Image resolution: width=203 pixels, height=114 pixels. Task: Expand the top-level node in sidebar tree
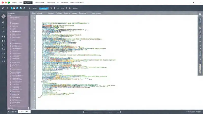pos(9,18)
